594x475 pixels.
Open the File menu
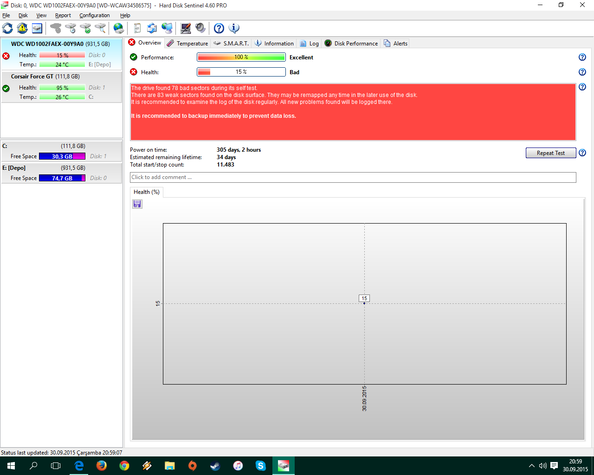pos(6,15)
